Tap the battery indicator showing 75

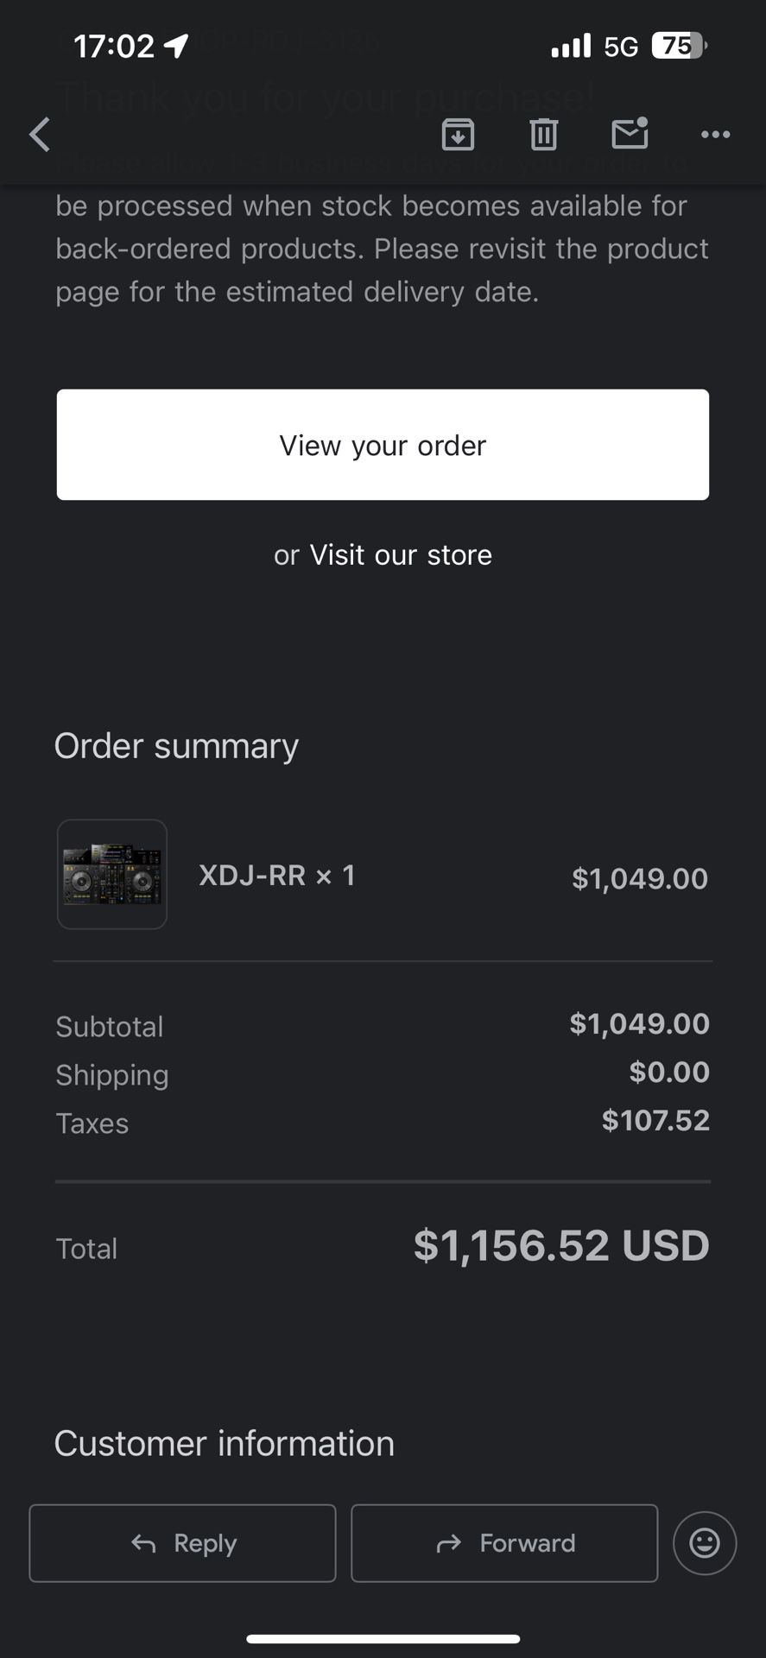click(x=679, y=45)
